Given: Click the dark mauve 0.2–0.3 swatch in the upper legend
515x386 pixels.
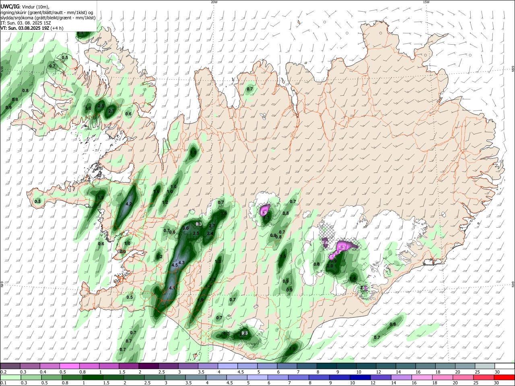Looking at the screenshot, I should (x=10, y=366).
